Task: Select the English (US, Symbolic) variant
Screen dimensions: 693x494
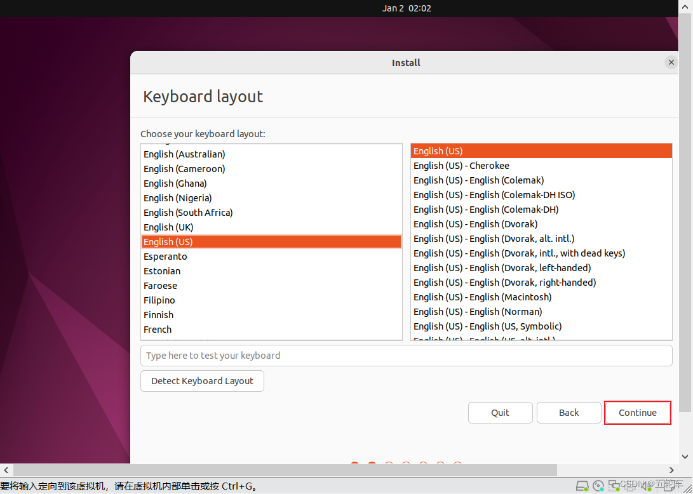Action: (541, 326)
